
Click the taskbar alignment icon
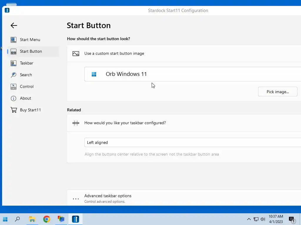tap(76, 123)
